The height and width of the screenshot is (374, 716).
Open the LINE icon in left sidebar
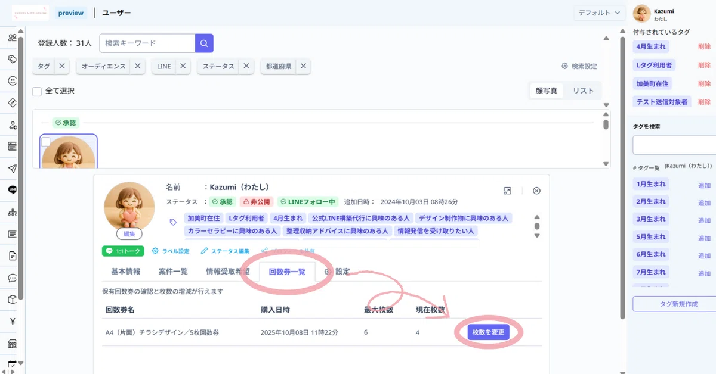[x=12, y=190]
